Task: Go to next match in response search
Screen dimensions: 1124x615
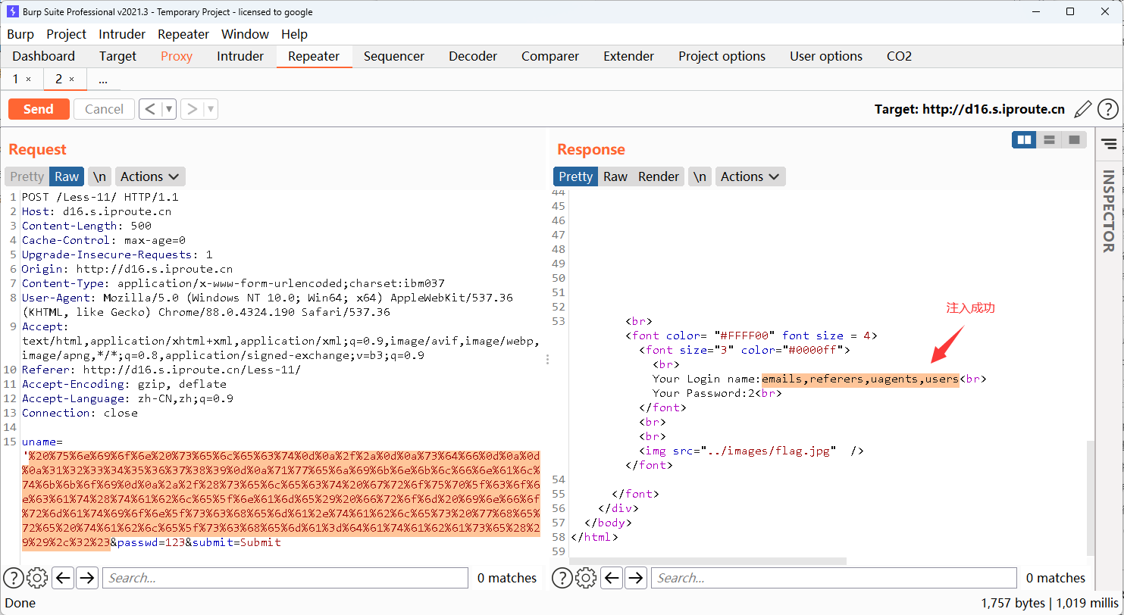Action: click(636, 578)
